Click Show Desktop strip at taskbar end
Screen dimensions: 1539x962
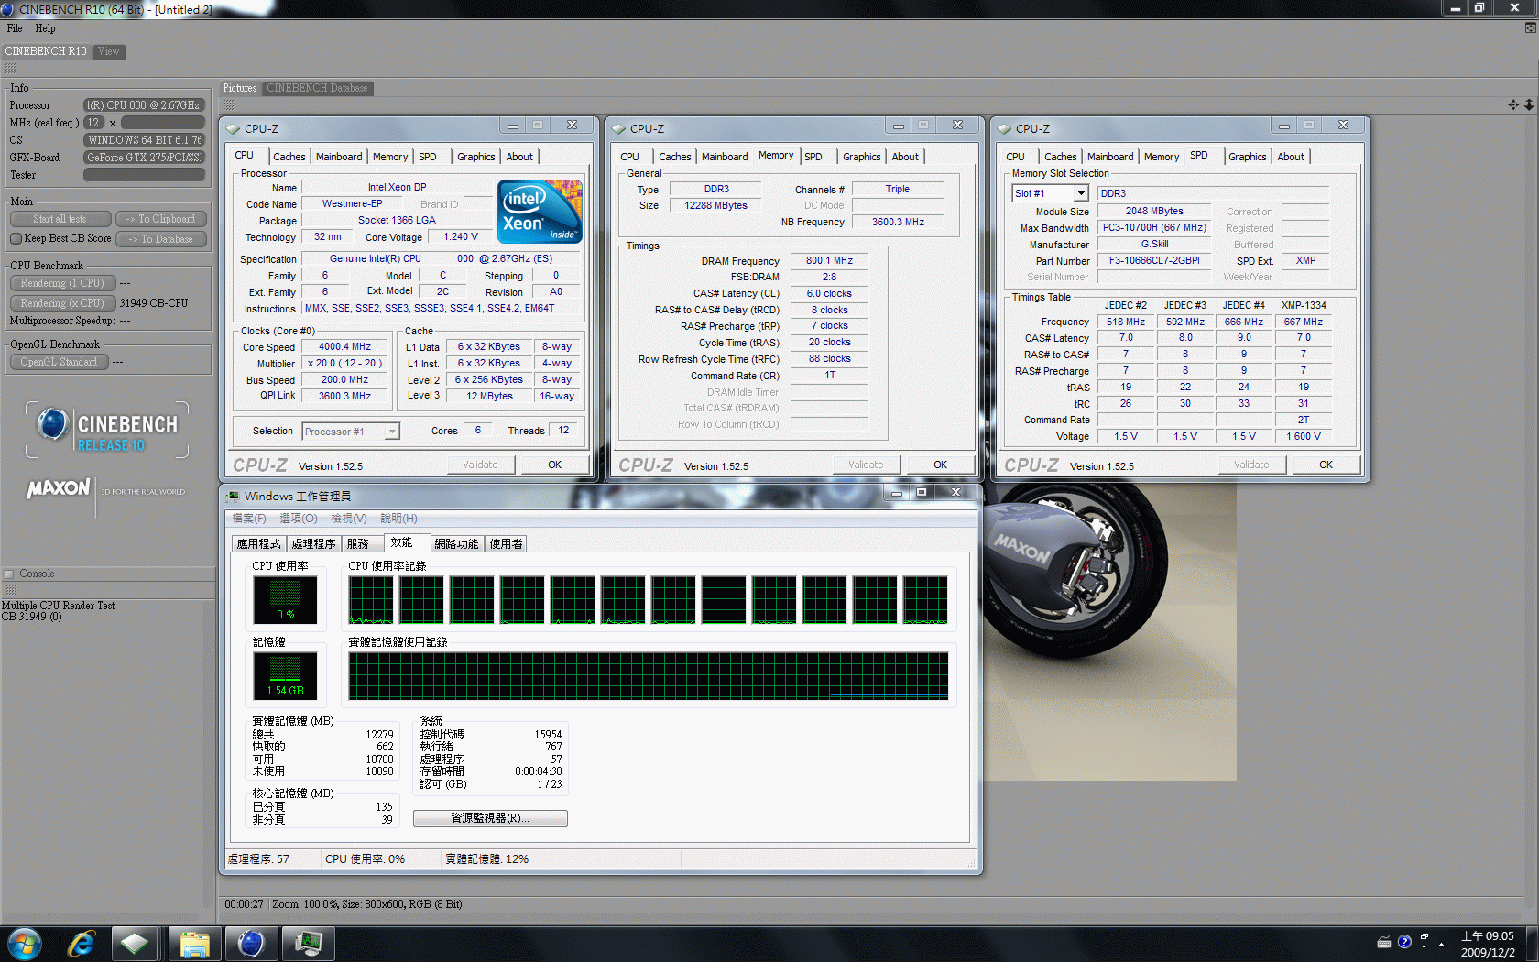click(x=1532, y=944)
